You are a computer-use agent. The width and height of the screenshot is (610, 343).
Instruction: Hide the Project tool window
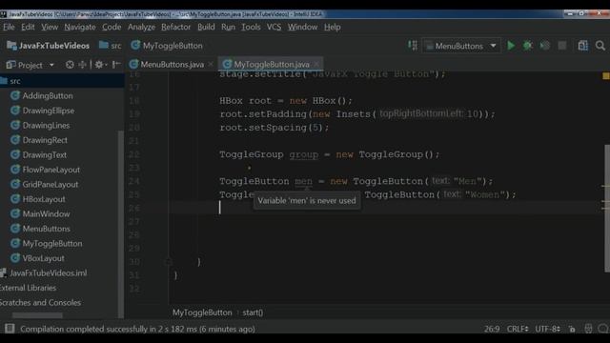116,65
